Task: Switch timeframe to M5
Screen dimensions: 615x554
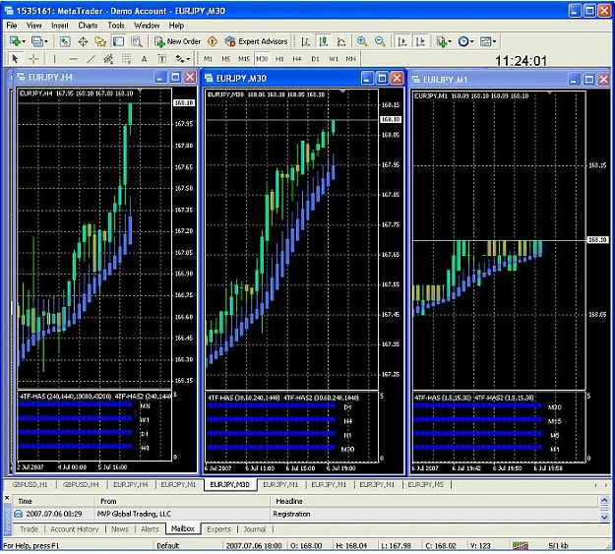Action: 226,59
